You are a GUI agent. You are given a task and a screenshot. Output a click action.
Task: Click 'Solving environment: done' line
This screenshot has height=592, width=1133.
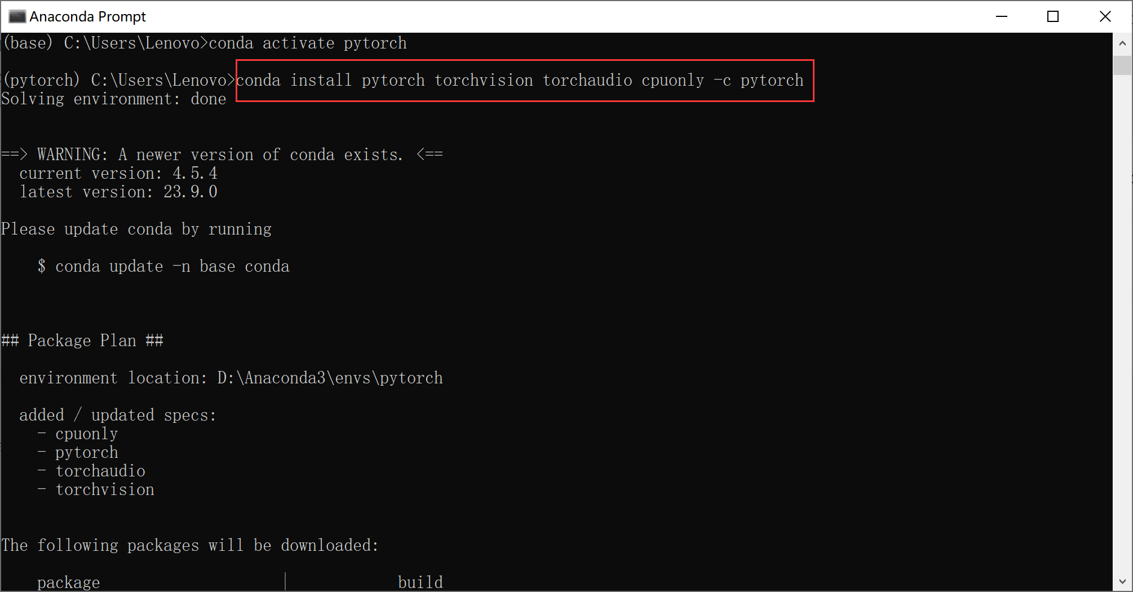114,99
